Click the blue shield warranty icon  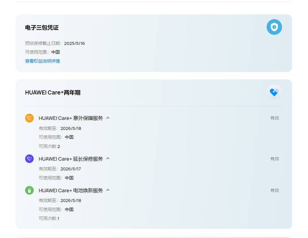(x=274, y=27)
